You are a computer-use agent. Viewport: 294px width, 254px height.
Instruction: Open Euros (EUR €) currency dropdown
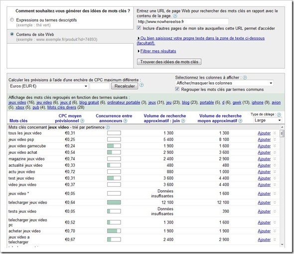[x=48, y=86]
